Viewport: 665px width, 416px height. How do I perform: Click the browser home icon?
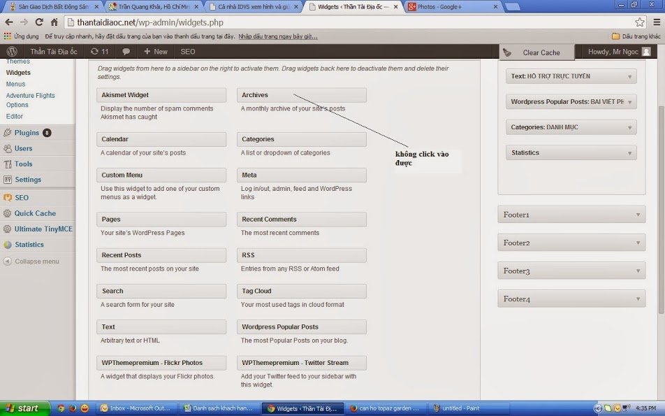(54, 22)
